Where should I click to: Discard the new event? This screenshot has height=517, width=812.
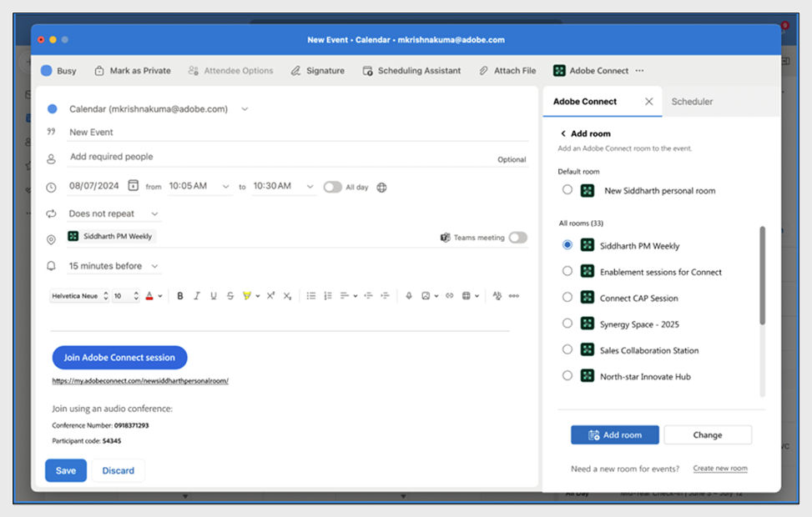coord(118,470)
